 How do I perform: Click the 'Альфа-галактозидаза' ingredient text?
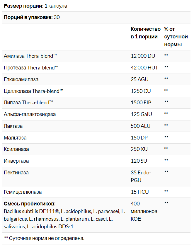click(x=30, y=114)
